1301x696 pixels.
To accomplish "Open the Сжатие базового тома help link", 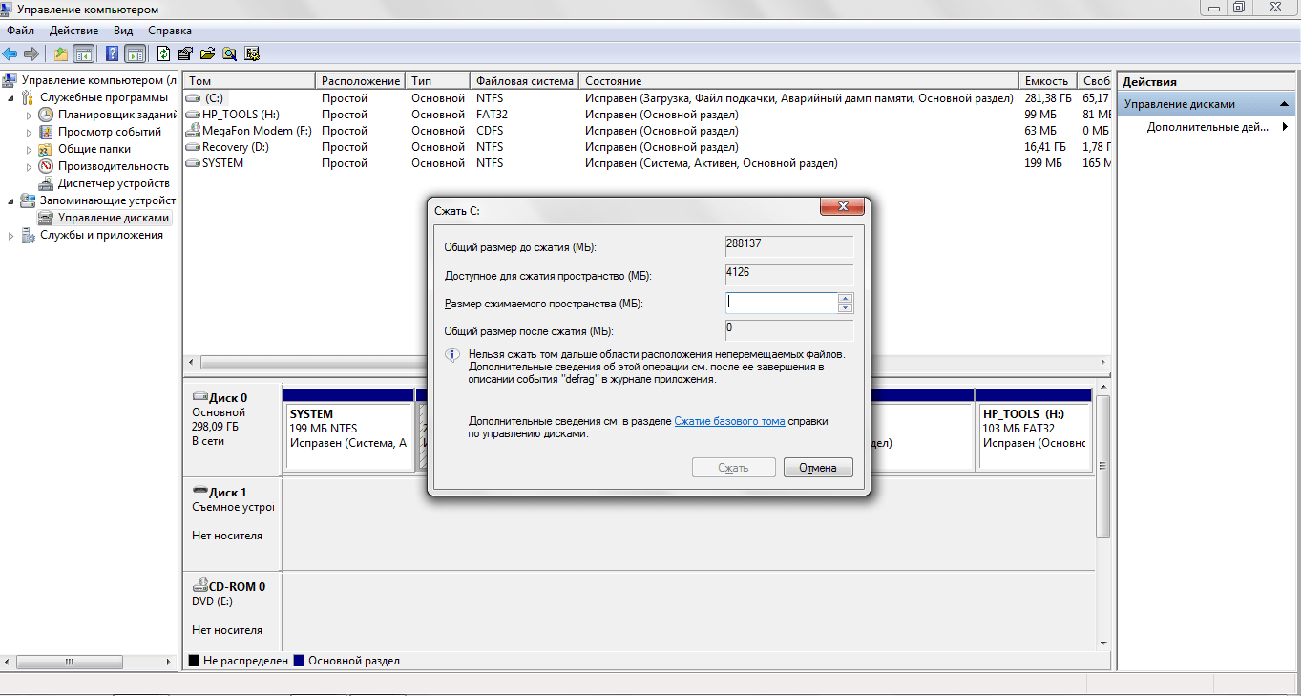I will [729, 421].
